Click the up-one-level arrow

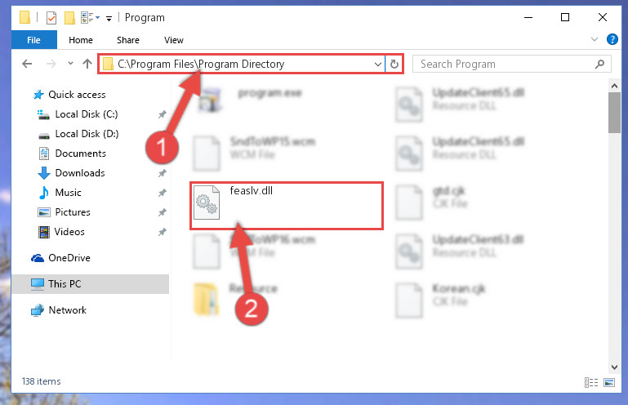[x=87, y=64]
